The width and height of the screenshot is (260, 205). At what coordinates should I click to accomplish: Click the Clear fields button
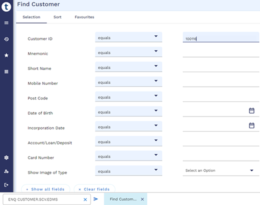pos(94,189)
